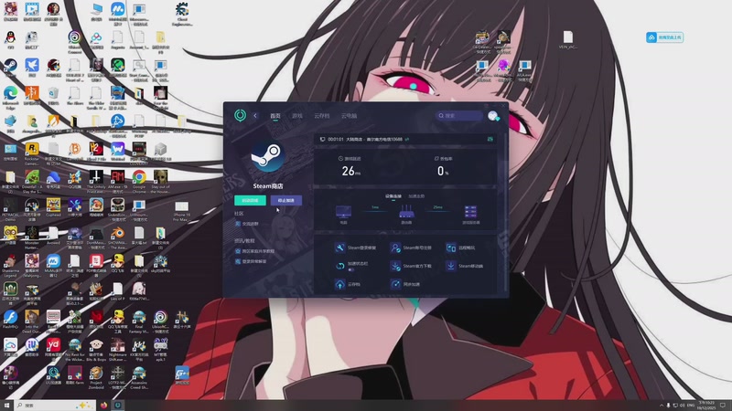Click the Windows taskbar search box
This screenshot has height=411, width=732.
tap(55, 406)
